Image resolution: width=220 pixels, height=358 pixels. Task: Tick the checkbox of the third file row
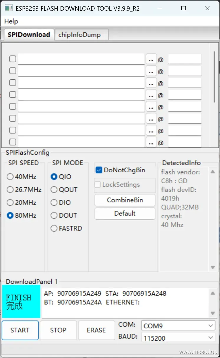pos(13,83)
